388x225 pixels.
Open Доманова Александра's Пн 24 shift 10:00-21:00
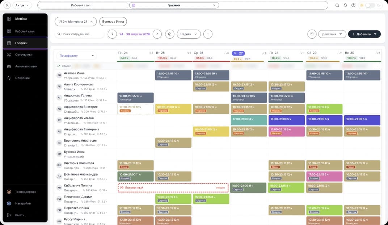(135, 176)
